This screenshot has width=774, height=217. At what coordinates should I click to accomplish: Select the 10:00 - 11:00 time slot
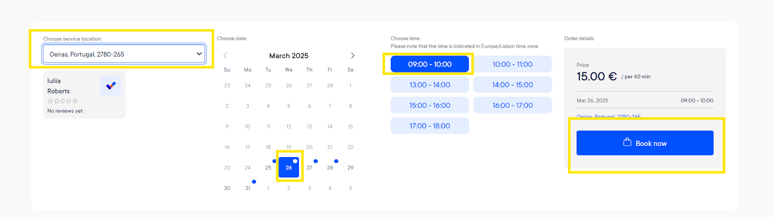pyautogui.click(x=512, y=64)
